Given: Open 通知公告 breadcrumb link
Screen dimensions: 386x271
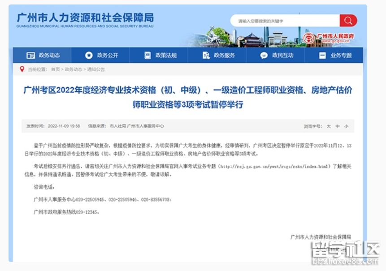Looking at the screenshot, I should (x=96, y=69).
